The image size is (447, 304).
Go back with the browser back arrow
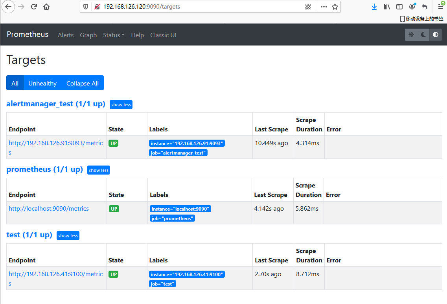8,7
